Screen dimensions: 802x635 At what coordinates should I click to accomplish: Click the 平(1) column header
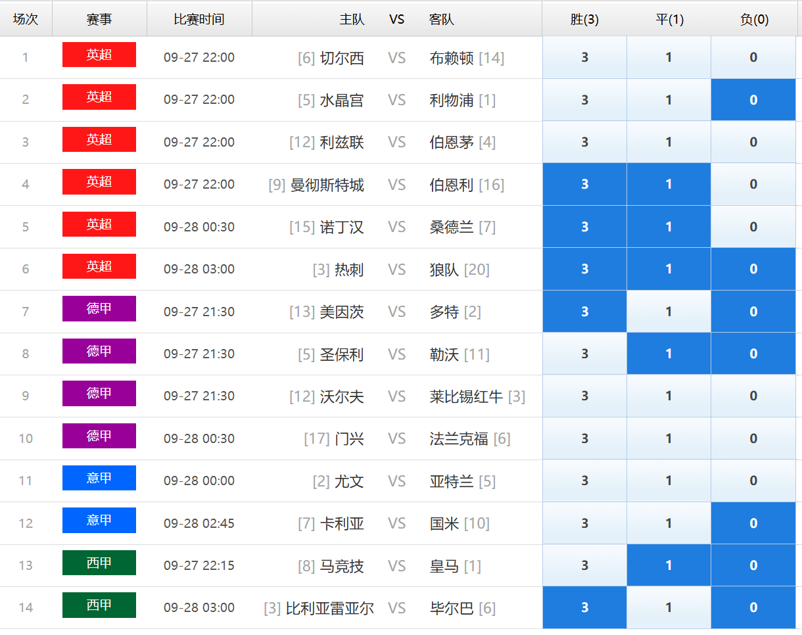(669, 19)
